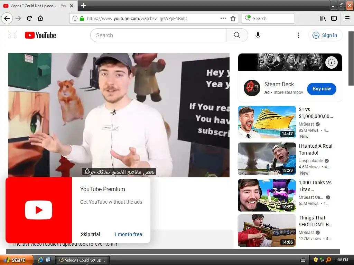The width and height of the screenshot is (354, 265).
Task: Click the green padlock security icon
Action: pyautogui.click(x=82, y=19)
